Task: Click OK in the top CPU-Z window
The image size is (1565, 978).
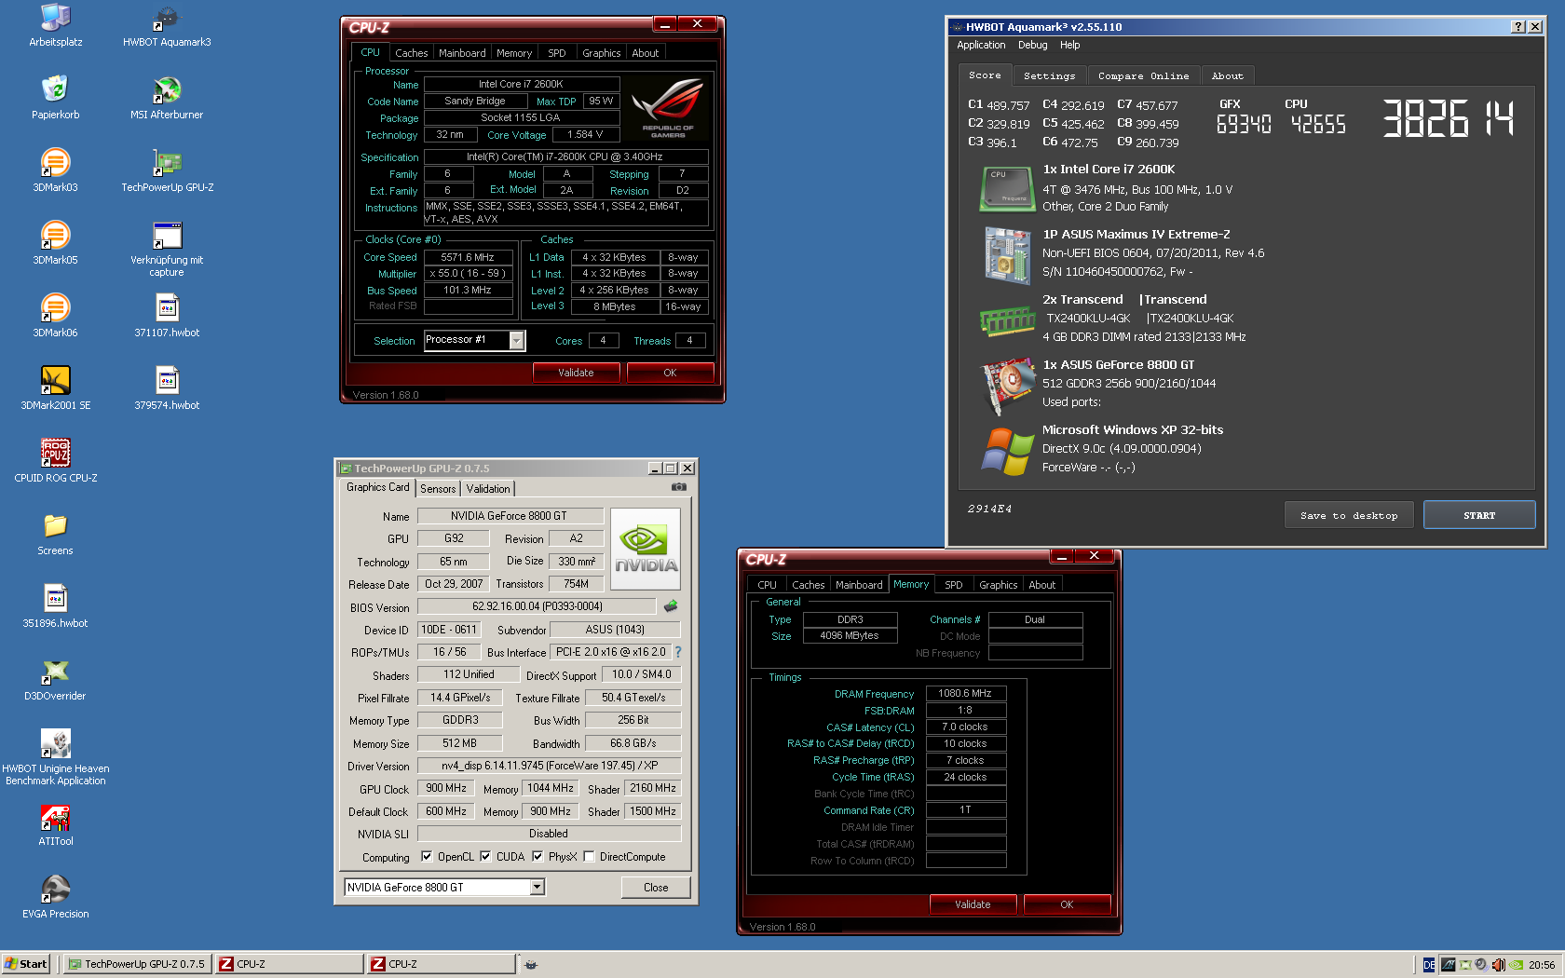Action: 670,373
